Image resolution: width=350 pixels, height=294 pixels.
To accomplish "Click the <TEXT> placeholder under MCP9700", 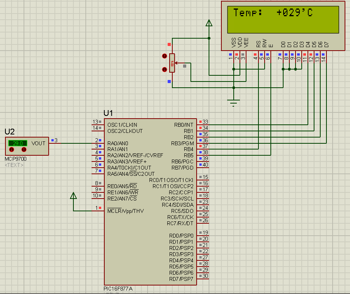I will 14,165.
